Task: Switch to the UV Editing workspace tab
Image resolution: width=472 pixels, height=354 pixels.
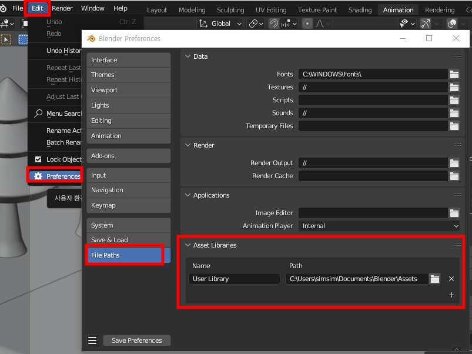Action: (x=271, y=10)
